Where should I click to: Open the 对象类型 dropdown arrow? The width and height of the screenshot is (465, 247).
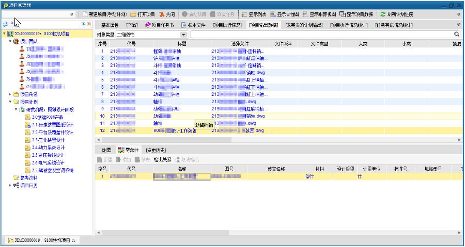184,34
